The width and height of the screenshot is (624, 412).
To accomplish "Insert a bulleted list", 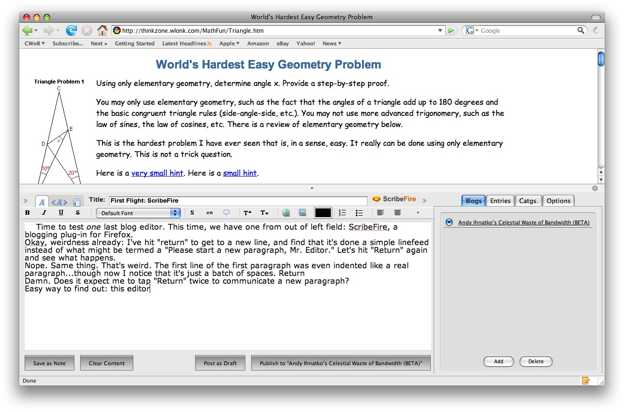I will pyautogui.click(x=359, y=213).
